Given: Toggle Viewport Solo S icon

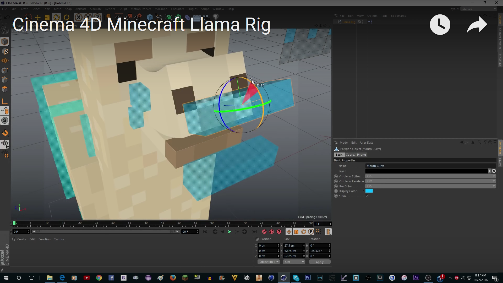Looking at the screenshot, I should pyautogui.click(x=5, y=121).
